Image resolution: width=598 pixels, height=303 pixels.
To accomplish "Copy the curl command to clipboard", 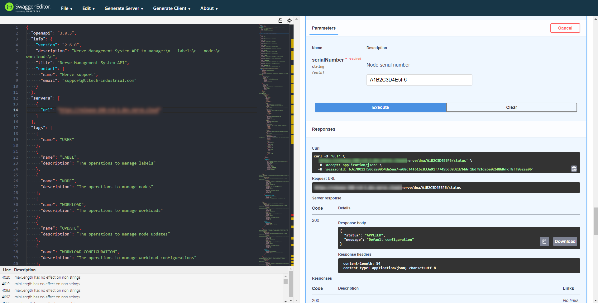I will click(574, 169).
